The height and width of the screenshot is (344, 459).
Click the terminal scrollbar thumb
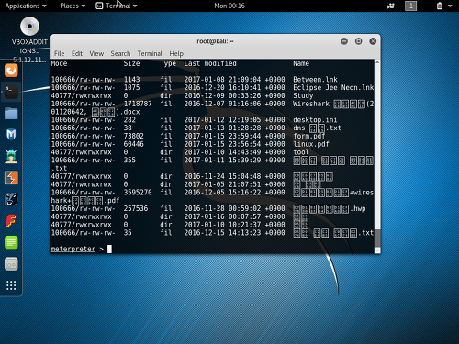coord(377,238)
